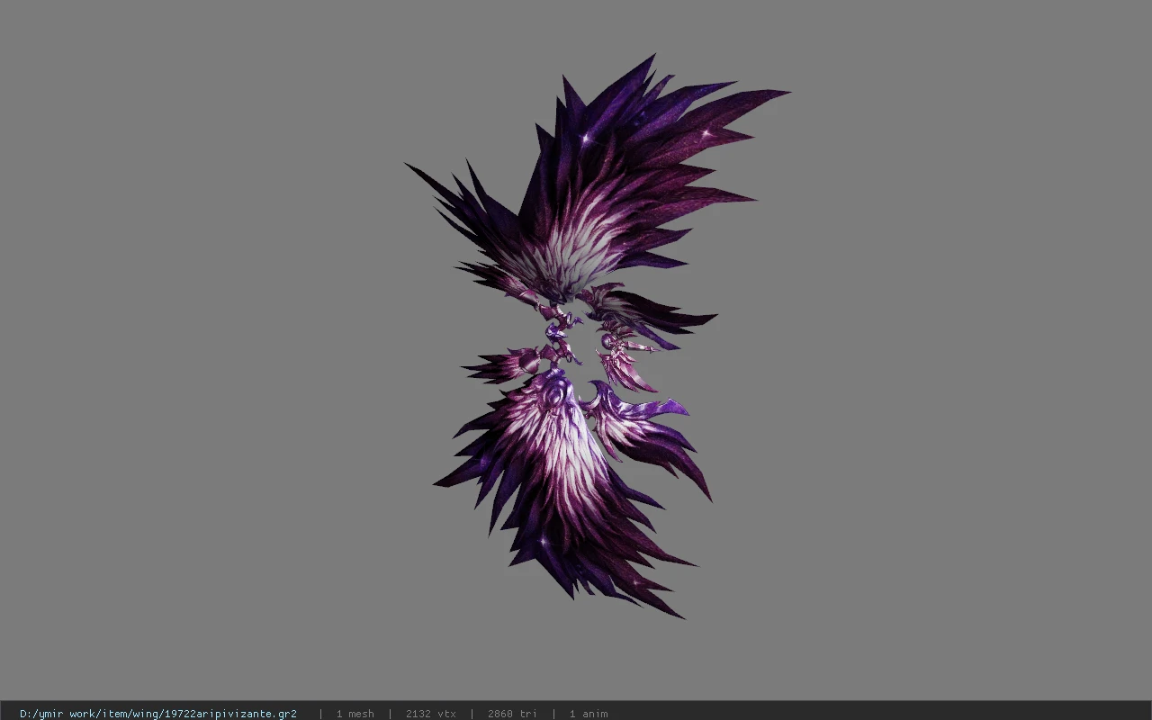Click the "2860 tri" triangle count
This screenshot has height=720, width=1152.
click(x=512, y=714)
